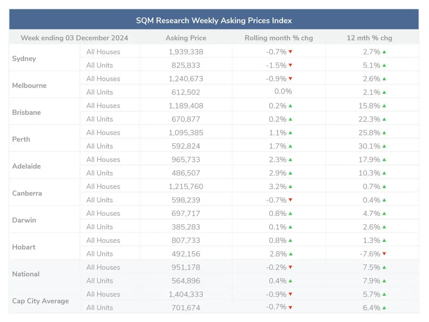Screen dimensions: 429x322
Task: Select the Darwin row label
Action: (24, 220)
